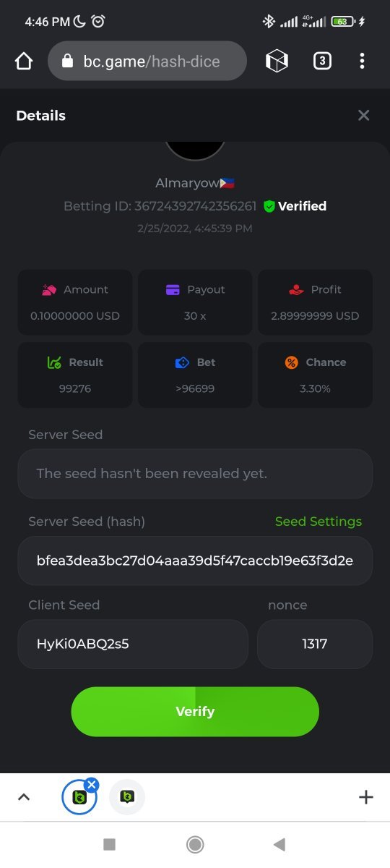390x868 pixels.
Task: Focus the Client Seed input field
Action: coord(133,644)
